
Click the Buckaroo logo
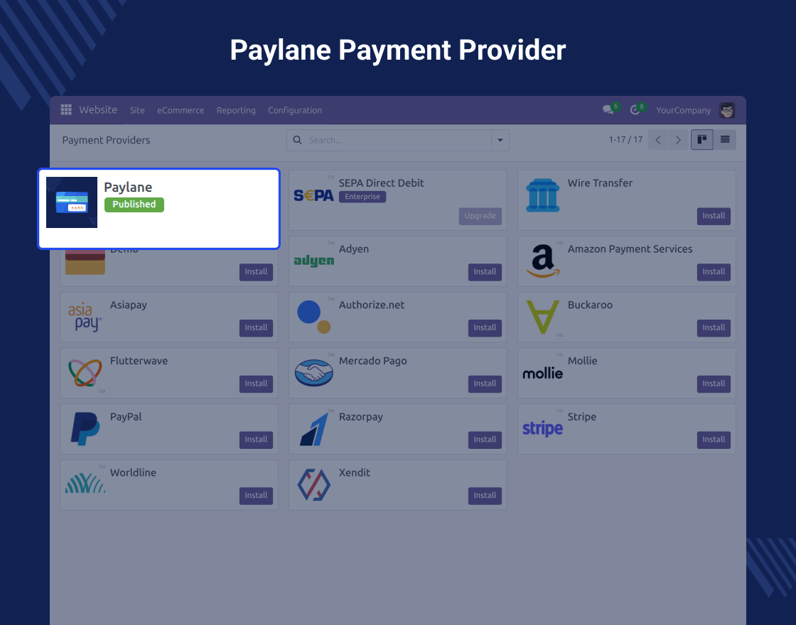(x=543, y=317)
